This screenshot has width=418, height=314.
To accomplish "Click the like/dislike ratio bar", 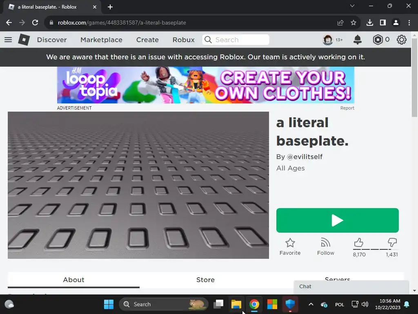I will tap(375, 249).
